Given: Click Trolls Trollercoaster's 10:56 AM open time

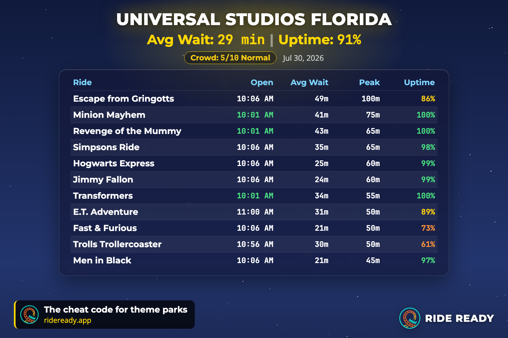Looking at the screenshot, I should click(255, 244).
